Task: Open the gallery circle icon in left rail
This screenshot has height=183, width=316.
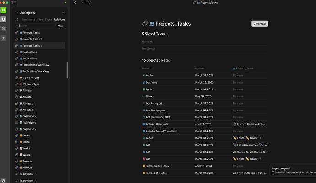Action: coord(3,29)
